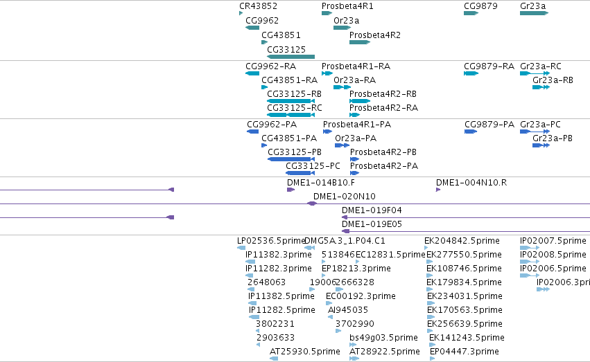
Task: Click the AI945035 EST label
Action: tap(348, 311)
